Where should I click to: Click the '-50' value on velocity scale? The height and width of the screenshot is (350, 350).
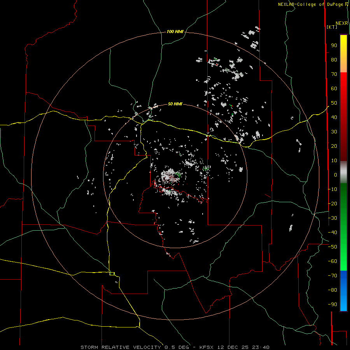pyautogui.click(x=332, y=247)
